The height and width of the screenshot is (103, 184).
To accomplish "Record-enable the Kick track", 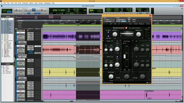I will point(18,34).
